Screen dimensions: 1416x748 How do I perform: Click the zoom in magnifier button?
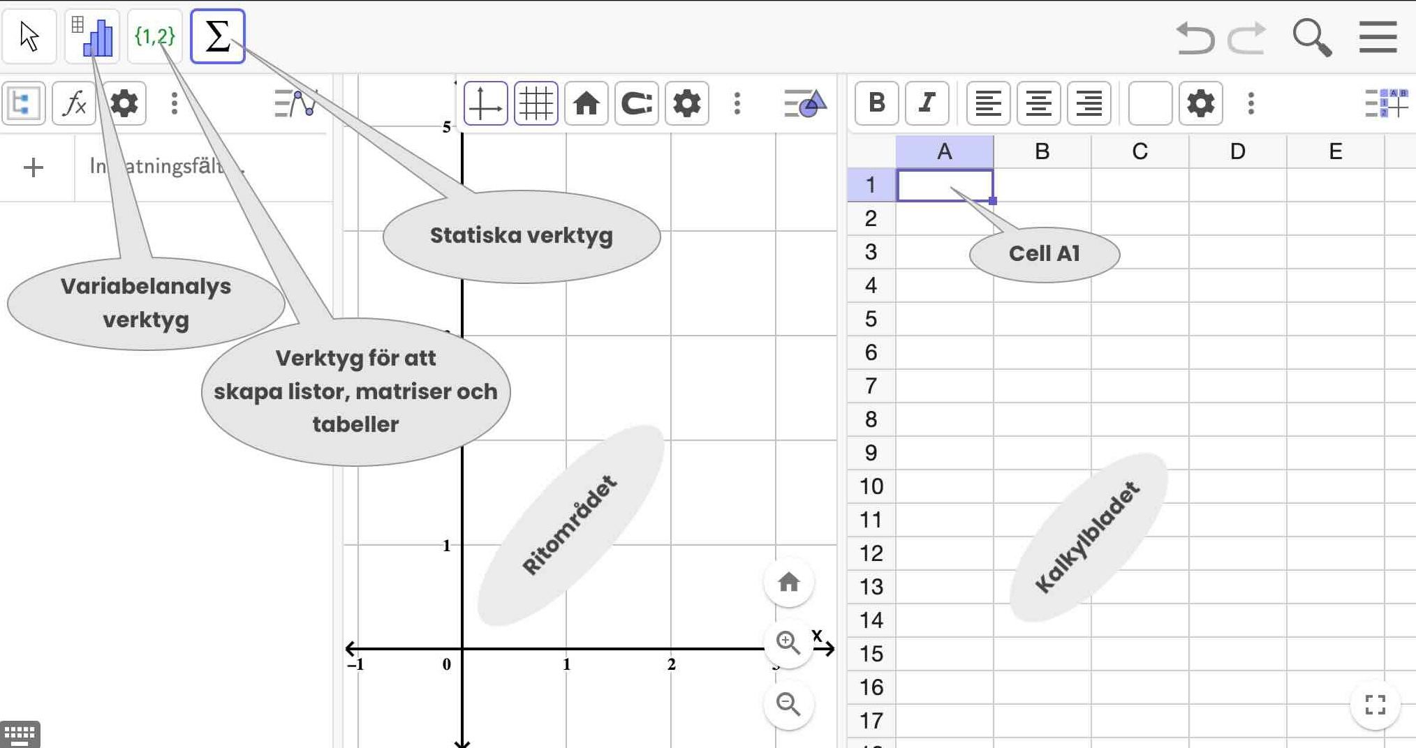(x=788, y=642)
